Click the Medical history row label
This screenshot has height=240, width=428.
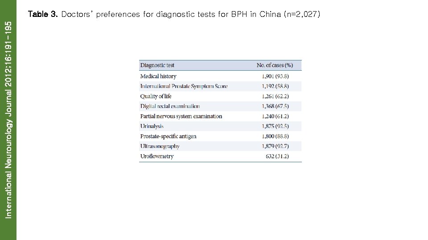coord(158,76)
